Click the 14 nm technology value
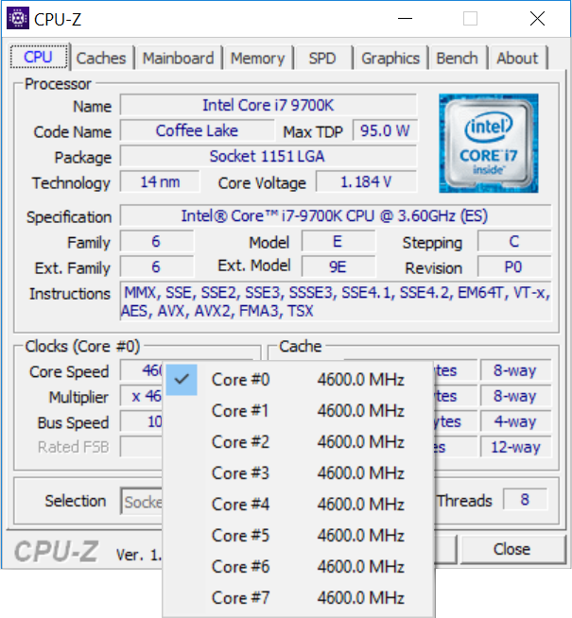This screenshot has width=572, height=618. pos(160,181)
